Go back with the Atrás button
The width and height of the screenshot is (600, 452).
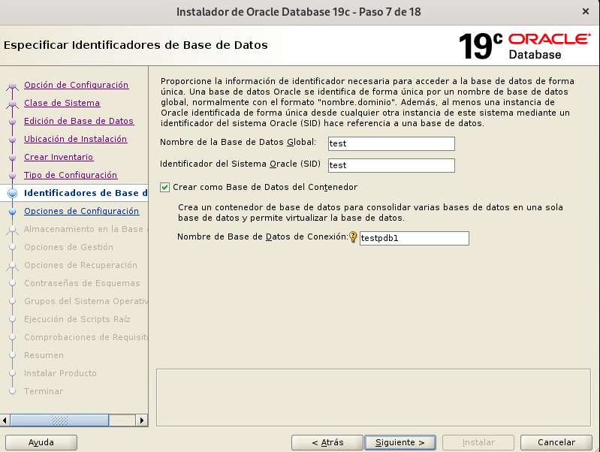click(327, 442)
